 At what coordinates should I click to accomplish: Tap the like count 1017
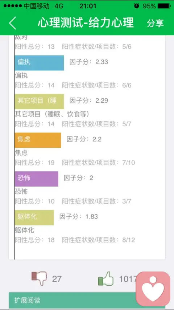point(128,279)
